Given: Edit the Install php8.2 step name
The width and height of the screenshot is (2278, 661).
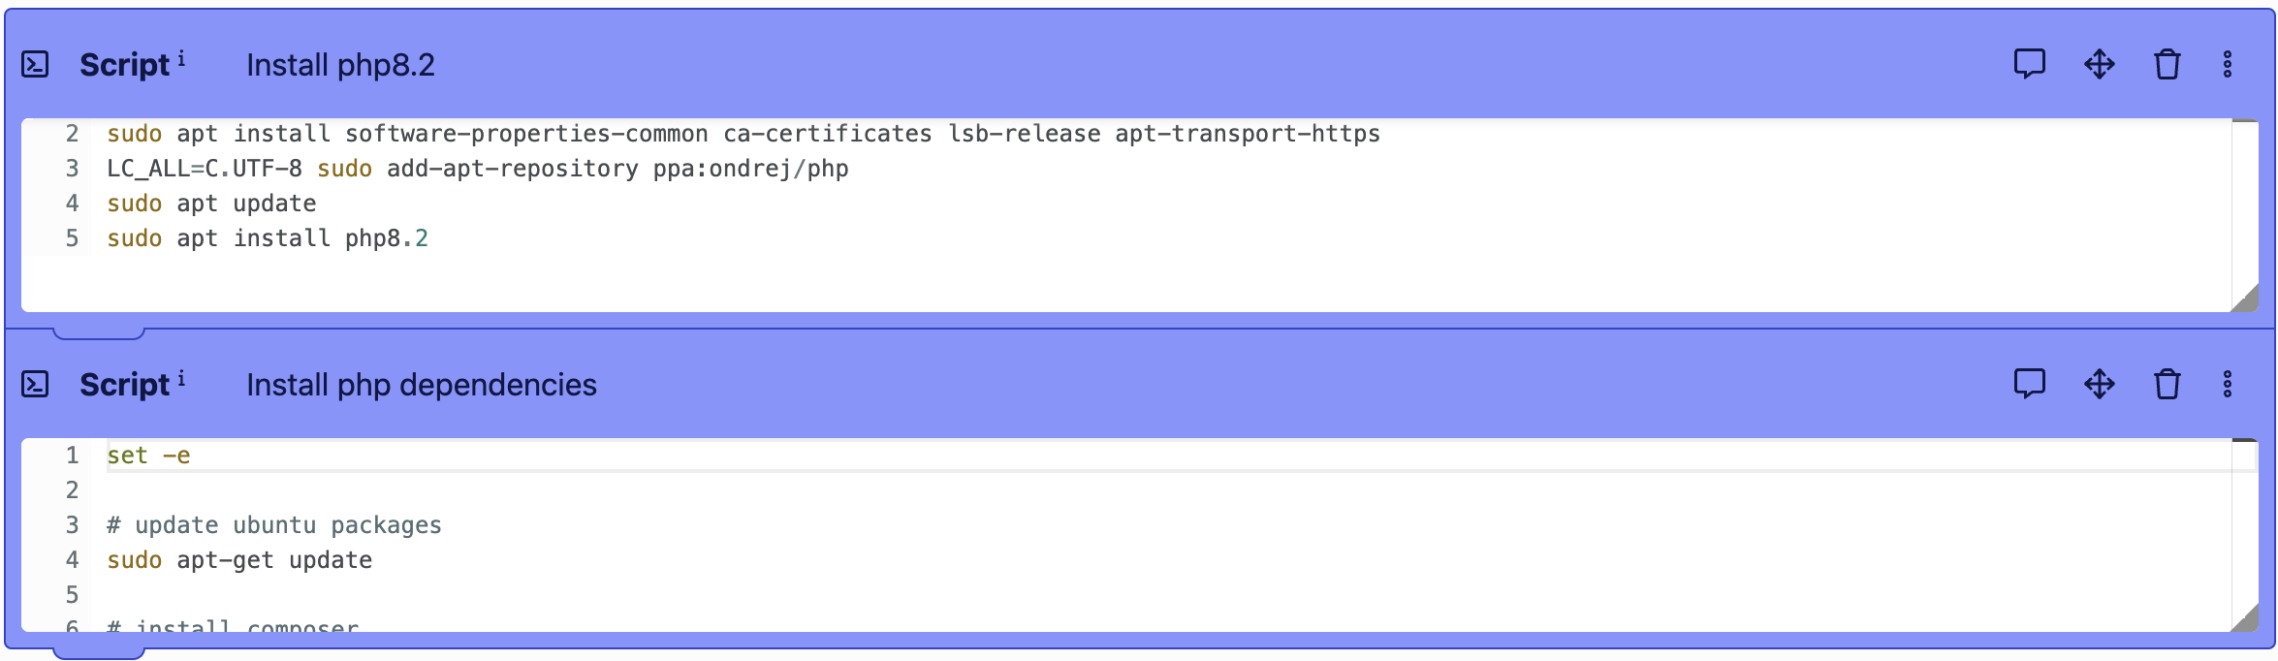Looking at the screenshot, I should click(x=340, y=65).
